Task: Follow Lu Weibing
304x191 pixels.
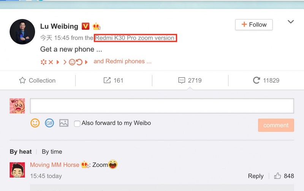Action: tap(254, 25)
